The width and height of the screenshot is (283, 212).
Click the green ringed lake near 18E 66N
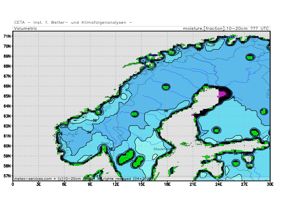[166, 87]
